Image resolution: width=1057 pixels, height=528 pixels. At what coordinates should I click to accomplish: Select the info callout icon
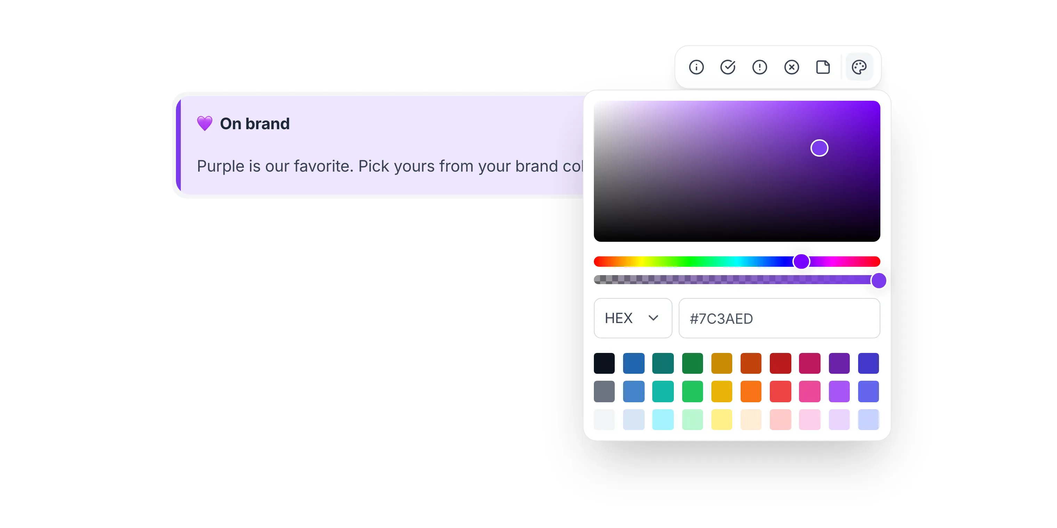tap(696, 67)
